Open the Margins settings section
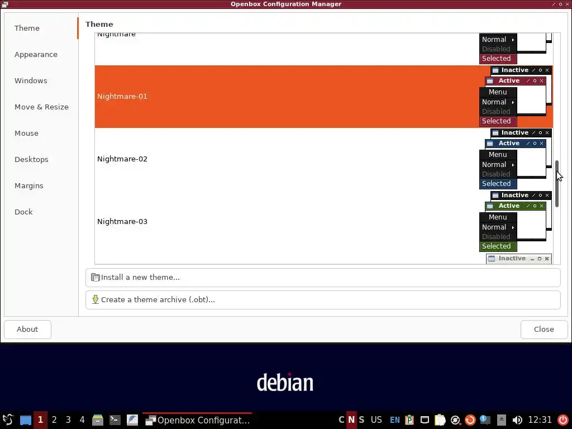This screenshot has height=429, width=572. coord(29,185)
